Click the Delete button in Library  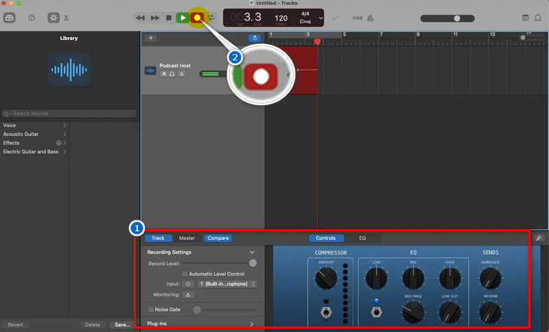pyautogui.click(x=93, y=324)
